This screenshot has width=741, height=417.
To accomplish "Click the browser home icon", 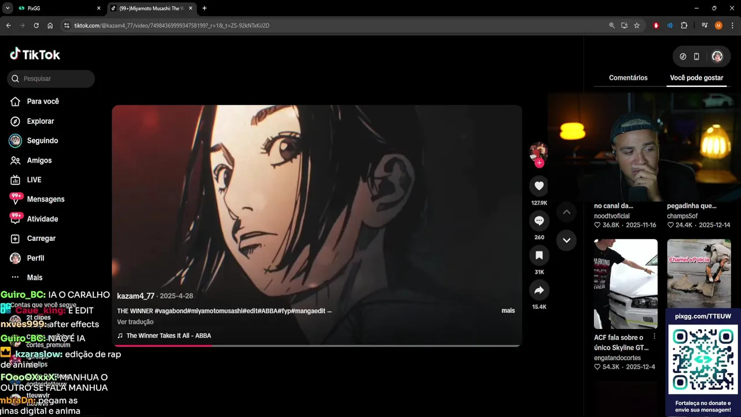I will pyautogui.click(x=50, y=25).
